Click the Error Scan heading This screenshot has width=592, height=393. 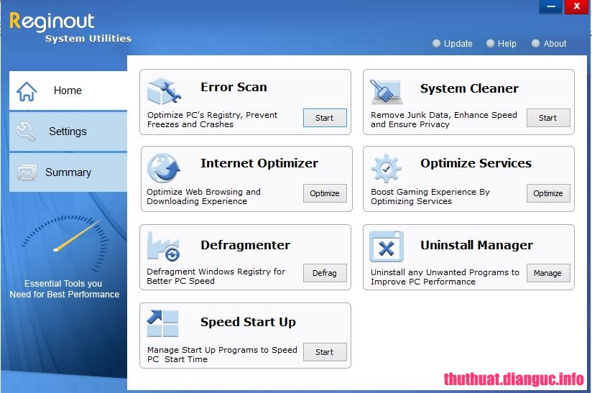click(233, 87)
